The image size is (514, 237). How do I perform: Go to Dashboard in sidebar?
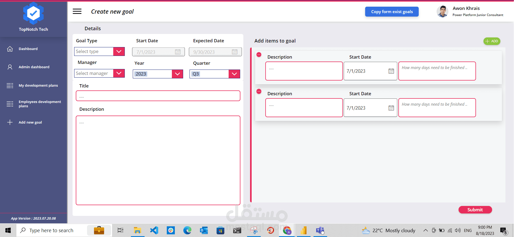pyautogui.click(x=28, y=49)
